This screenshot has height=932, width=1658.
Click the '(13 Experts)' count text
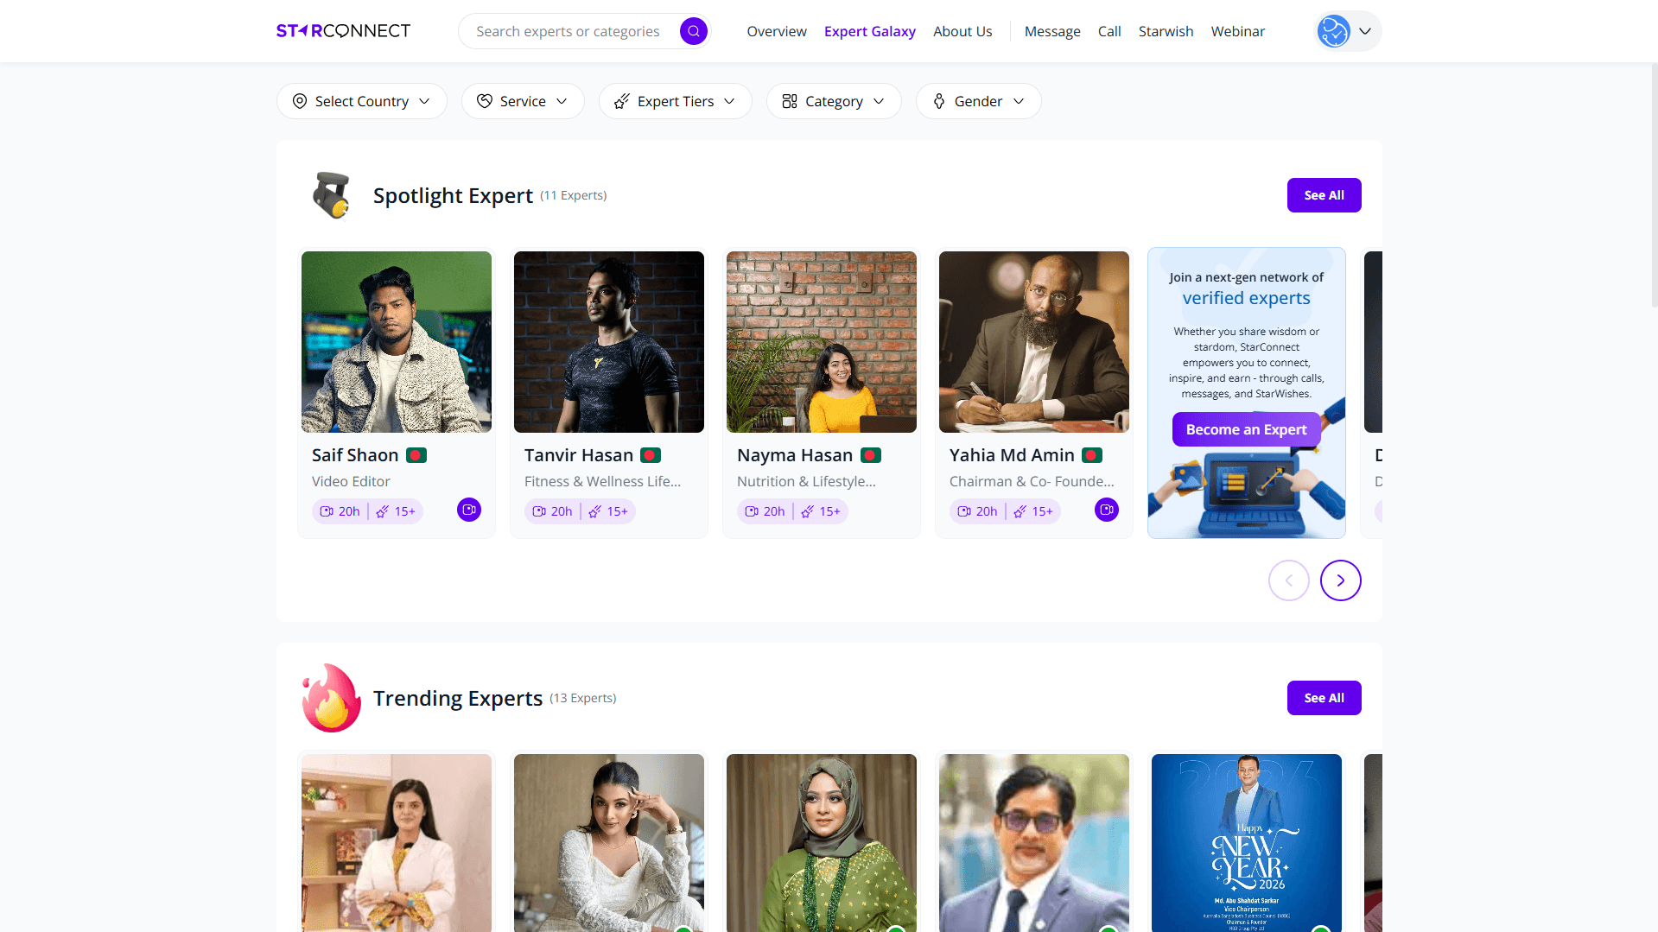tap(583, 699)
